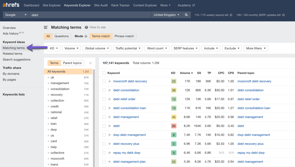Click plus icon next to debt consolidation
Viewport: 295px width, 167px height.
109,90
